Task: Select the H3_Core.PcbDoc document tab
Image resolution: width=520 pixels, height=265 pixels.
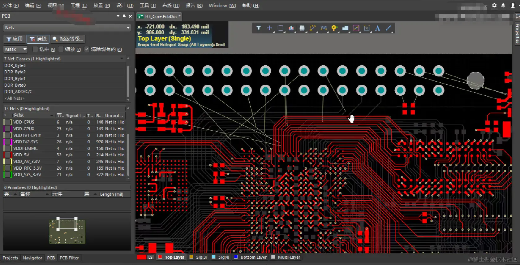Action: tap(159, 16)
